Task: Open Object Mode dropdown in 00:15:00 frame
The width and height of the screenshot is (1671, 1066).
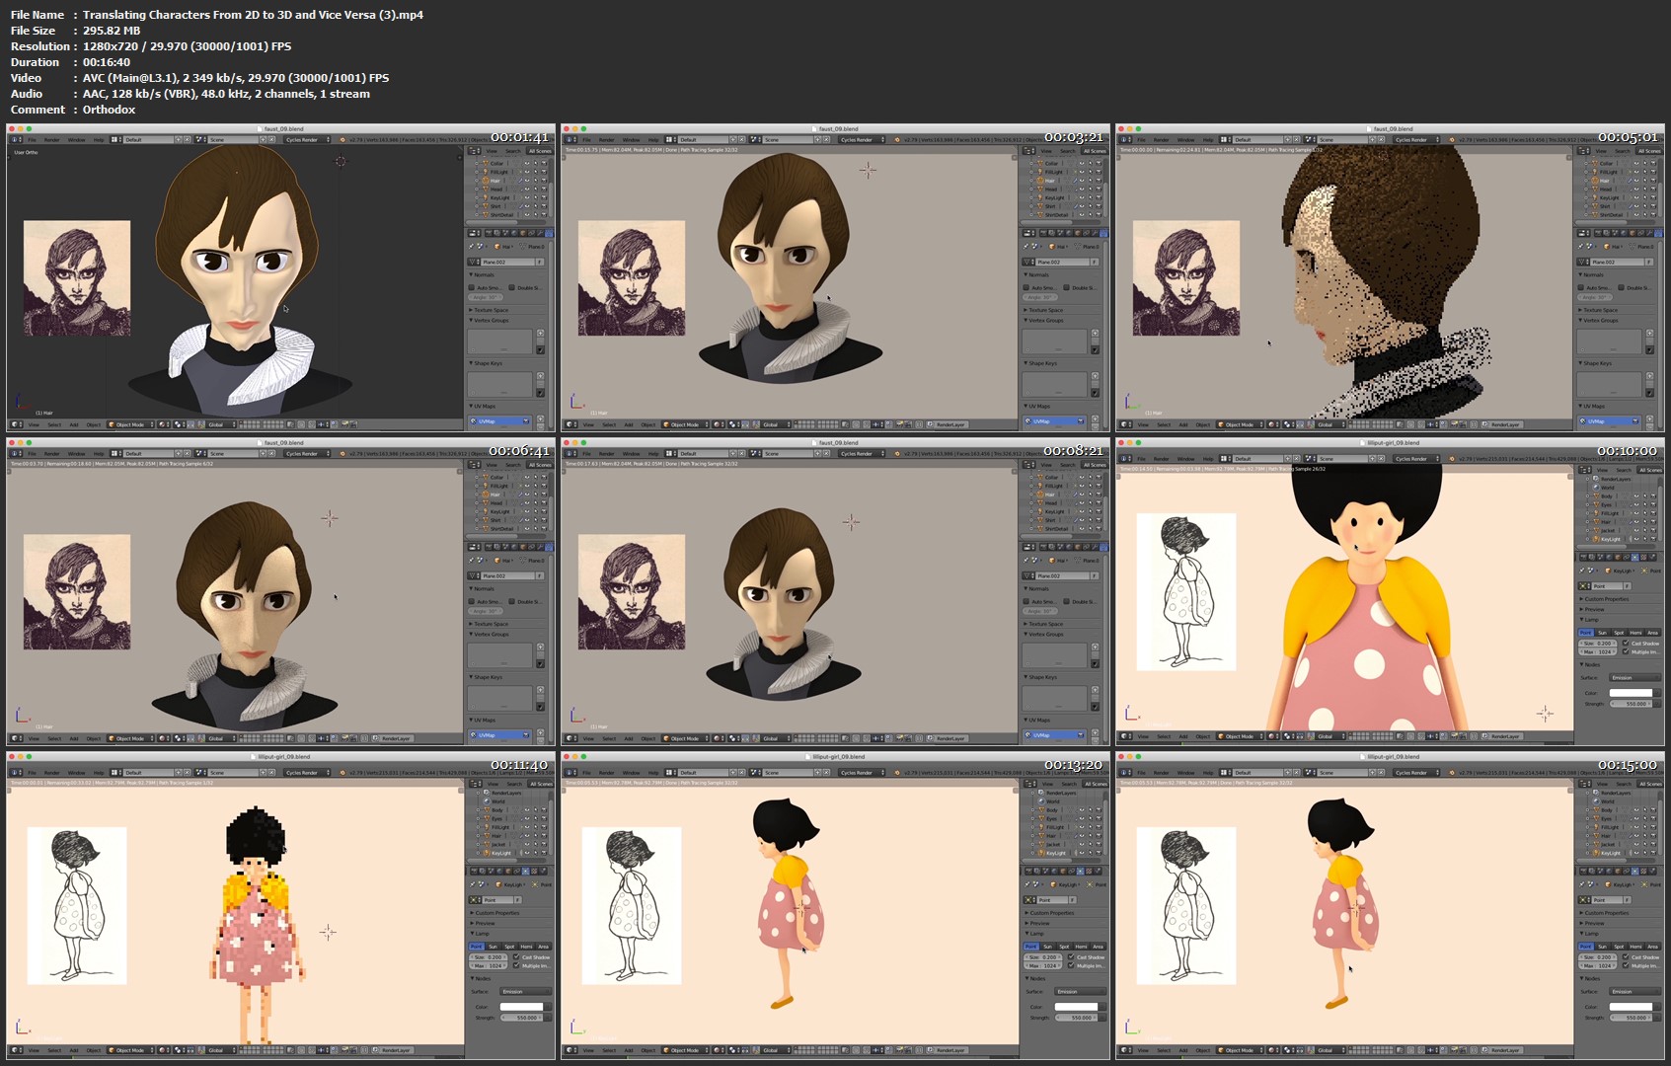Action: tap(1240, 1050)
